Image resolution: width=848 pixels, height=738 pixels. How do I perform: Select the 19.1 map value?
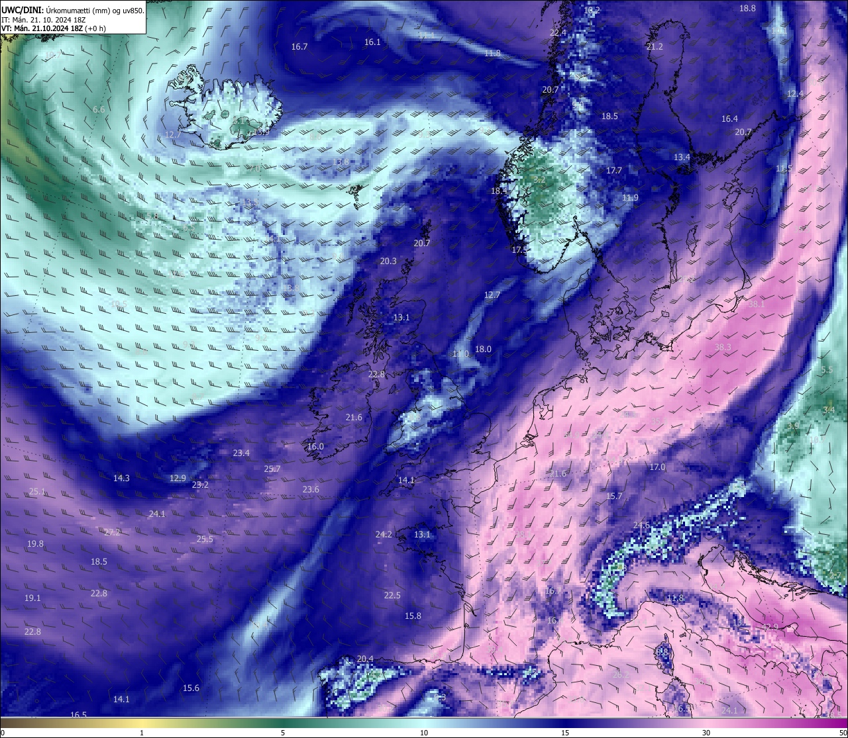click(x=32, y=598)
